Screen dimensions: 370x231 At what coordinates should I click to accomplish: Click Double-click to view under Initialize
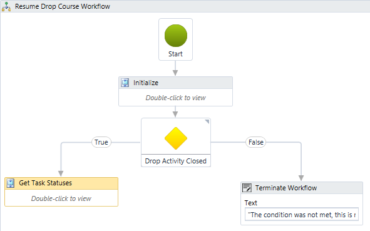(x=175, y=98)
